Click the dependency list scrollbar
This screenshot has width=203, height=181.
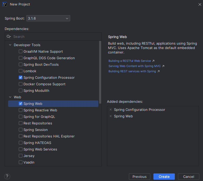click(x=100, y=72)
